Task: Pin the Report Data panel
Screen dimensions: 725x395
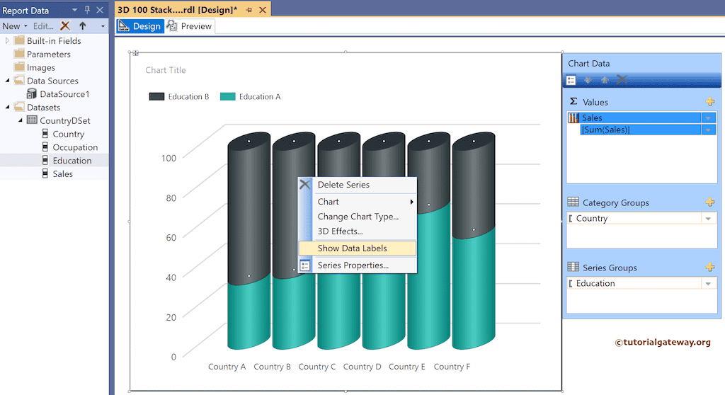Action: [87, 10]
